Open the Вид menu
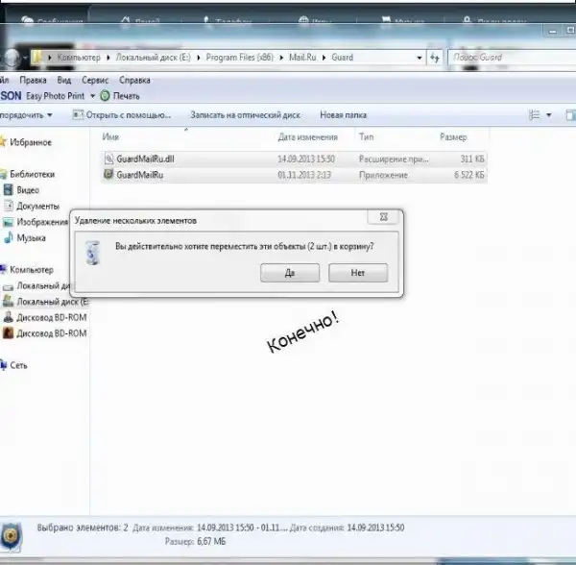576x565 pixels. [x=64, y=82]
